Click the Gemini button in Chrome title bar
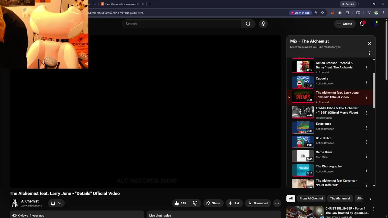This screenshot has width=388, height=218. point(348,4)
